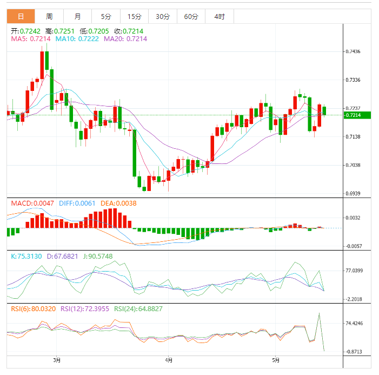Click the 5月 marker on time axis
Viewport: 379px width, 375px height.
(x=276, y=360)
